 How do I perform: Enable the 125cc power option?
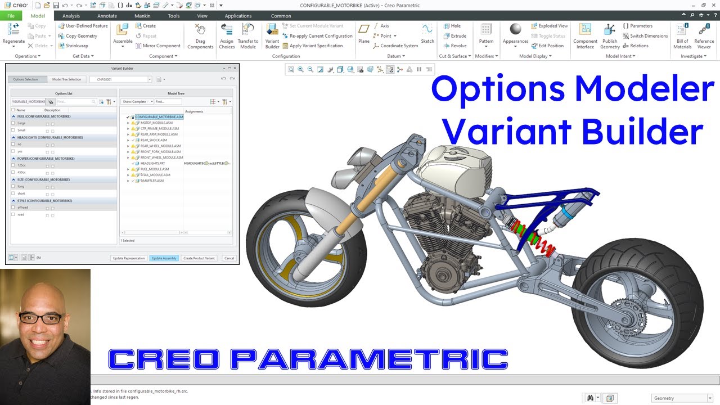(13, 165)
